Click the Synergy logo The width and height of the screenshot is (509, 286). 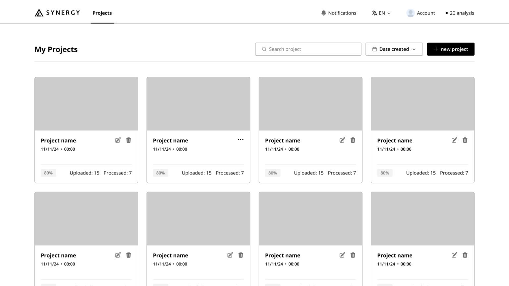[57, 13]
